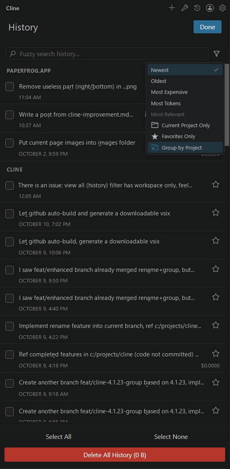Open task "There is an issue: view all (history) filter"
This screenshot has height=469, width=230.
(x=105, y=185)
